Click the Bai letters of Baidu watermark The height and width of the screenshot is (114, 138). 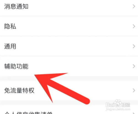[x=110, y=105]
